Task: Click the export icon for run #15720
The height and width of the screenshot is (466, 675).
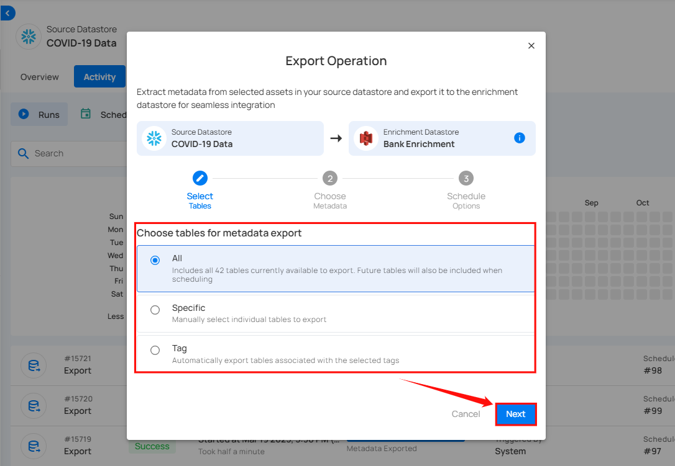Action: click(34, 406)
